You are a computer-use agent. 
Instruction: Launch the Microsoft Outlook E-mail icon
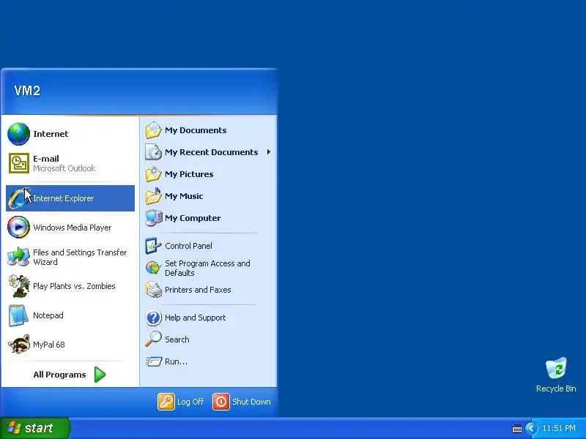(19, 163)
